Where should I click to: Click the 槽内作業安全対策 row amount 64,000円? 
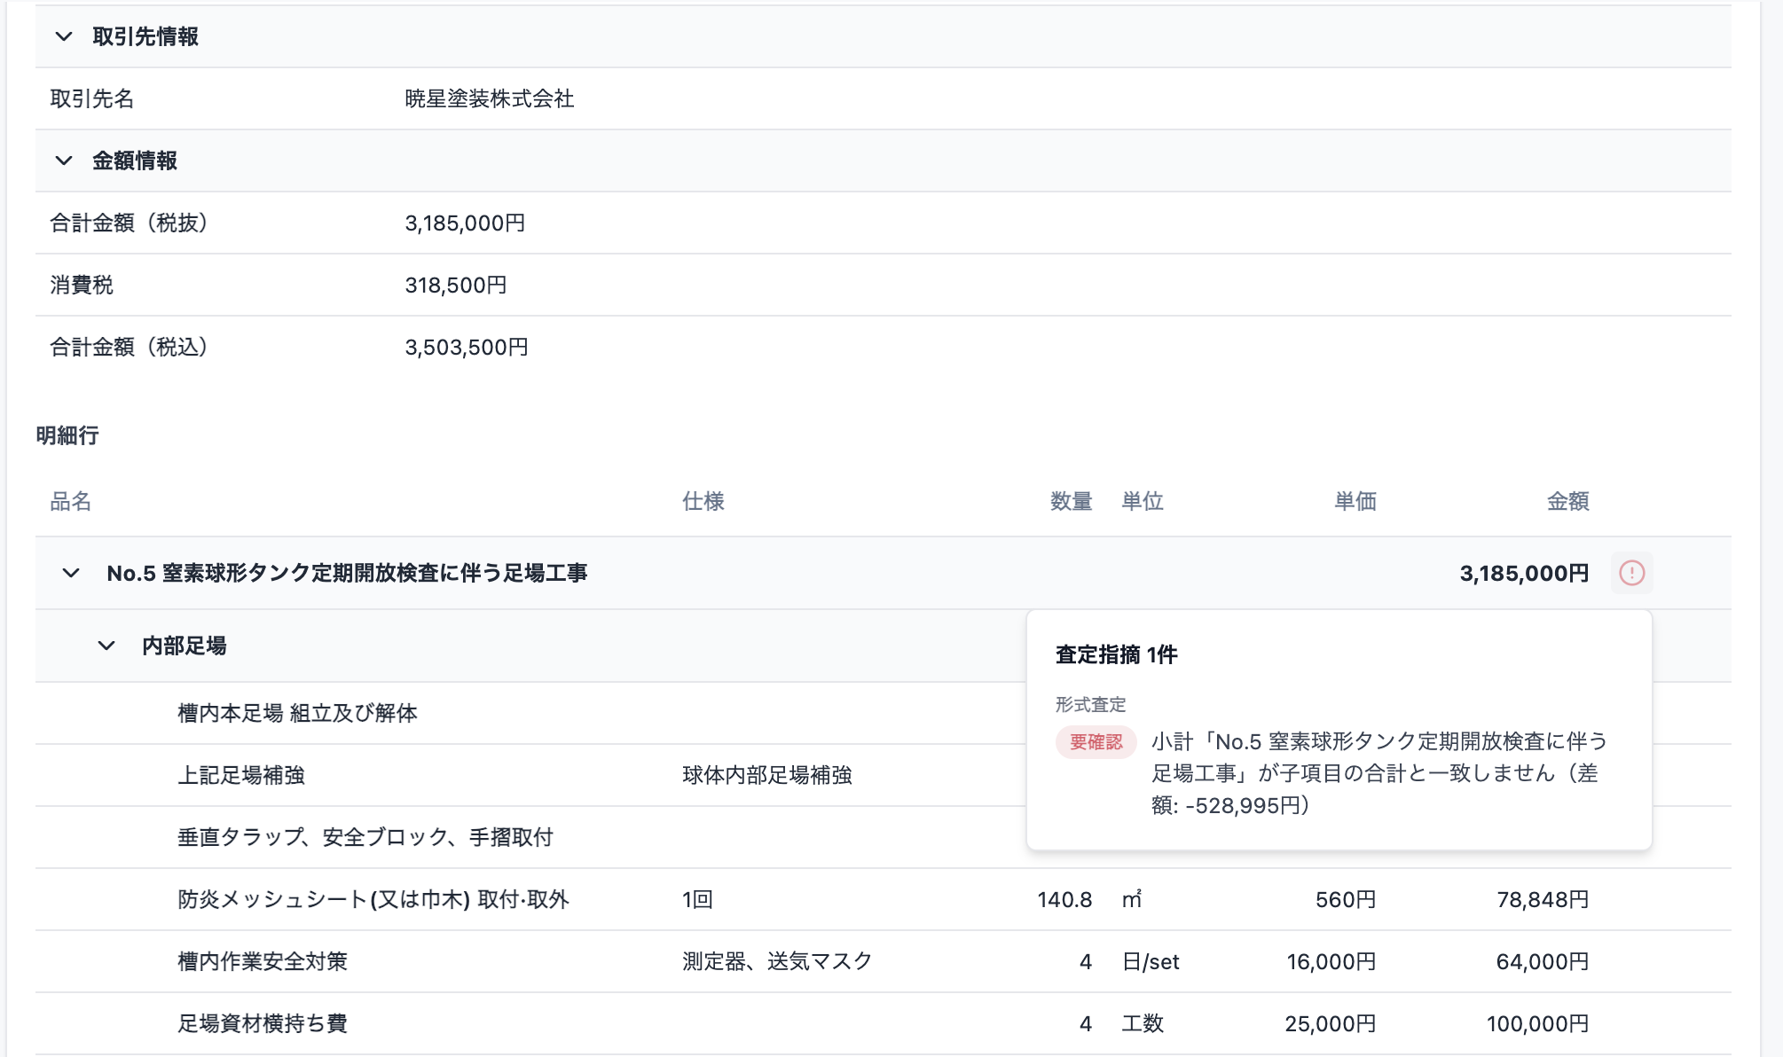tap(1543, 961)
